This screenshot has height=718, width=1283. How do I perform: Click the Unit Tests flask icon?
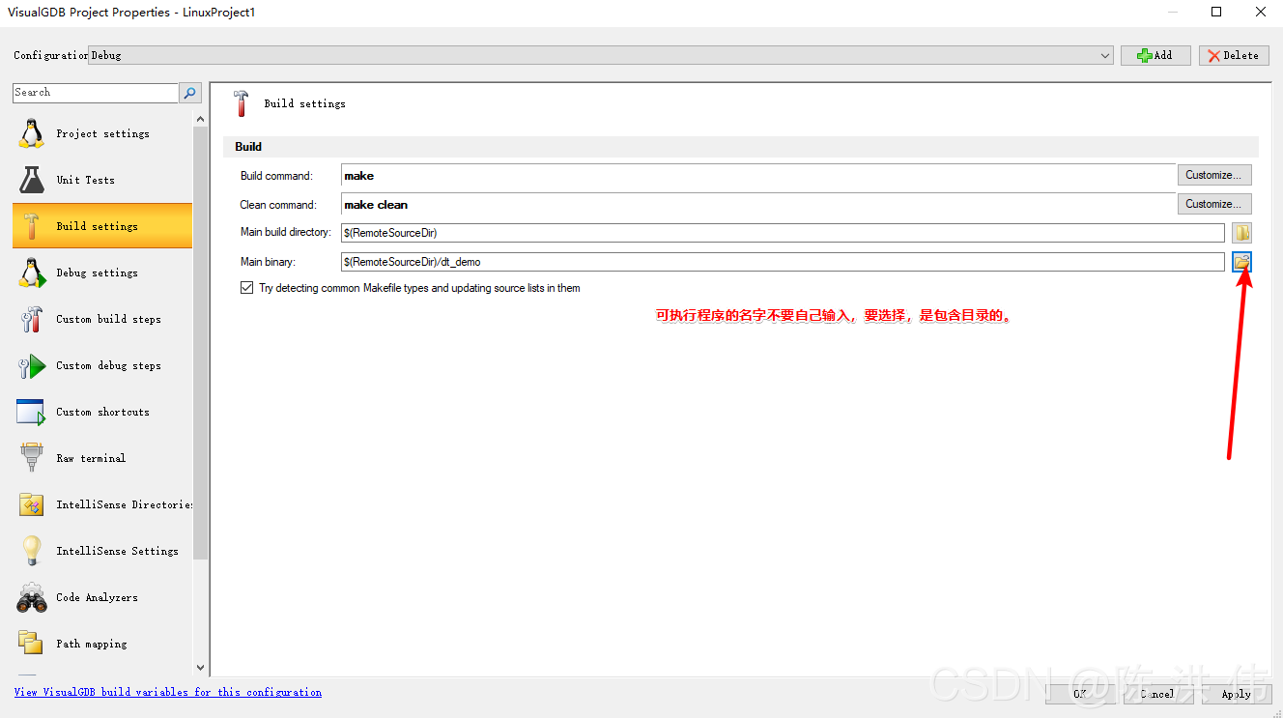point(31,180)
